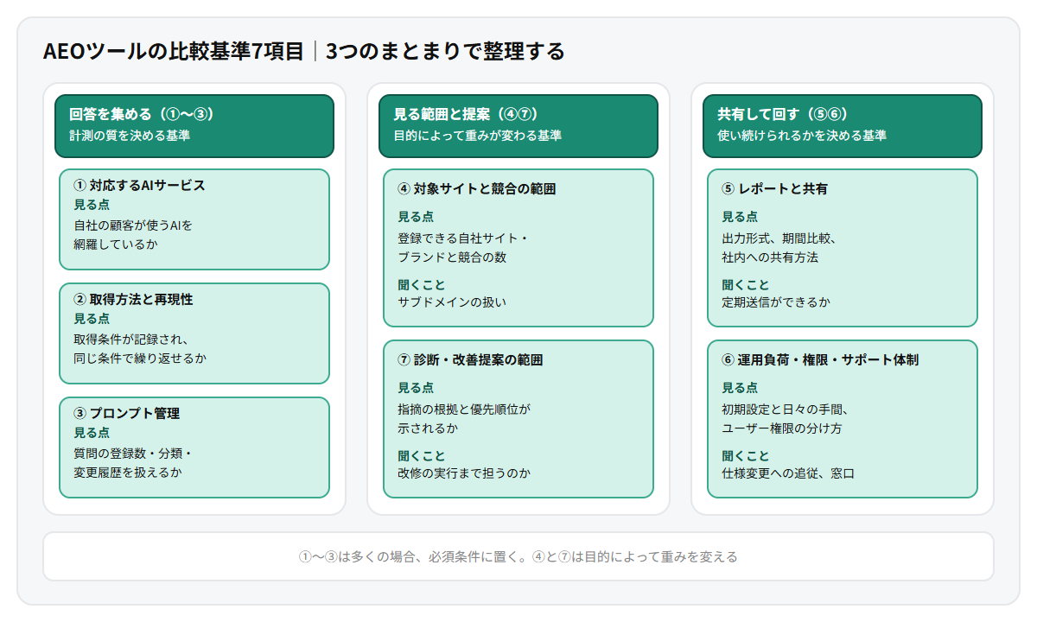Click card heading '④ 対象サイトと競合の範囲'
The image size is (1037, 622).
coord(476,188)
